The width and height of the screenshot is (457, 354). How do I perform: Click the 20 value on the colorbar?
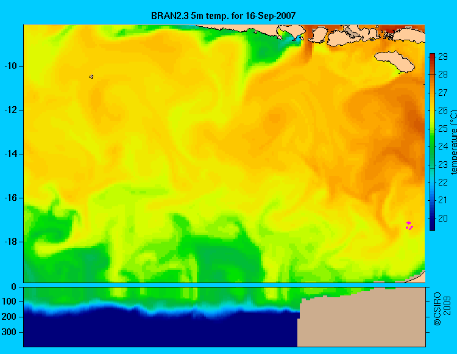[443, 219]
